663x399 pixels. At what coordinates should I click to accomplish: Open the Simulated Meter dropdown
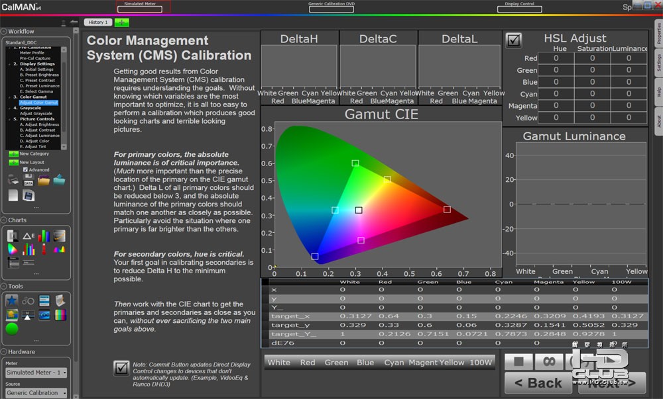(36, 373)
